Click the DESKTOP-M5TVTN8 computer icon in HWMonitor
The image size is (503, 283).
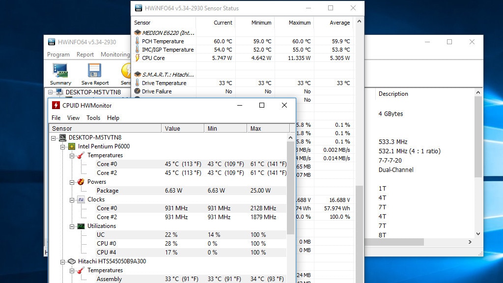point(62,138)
